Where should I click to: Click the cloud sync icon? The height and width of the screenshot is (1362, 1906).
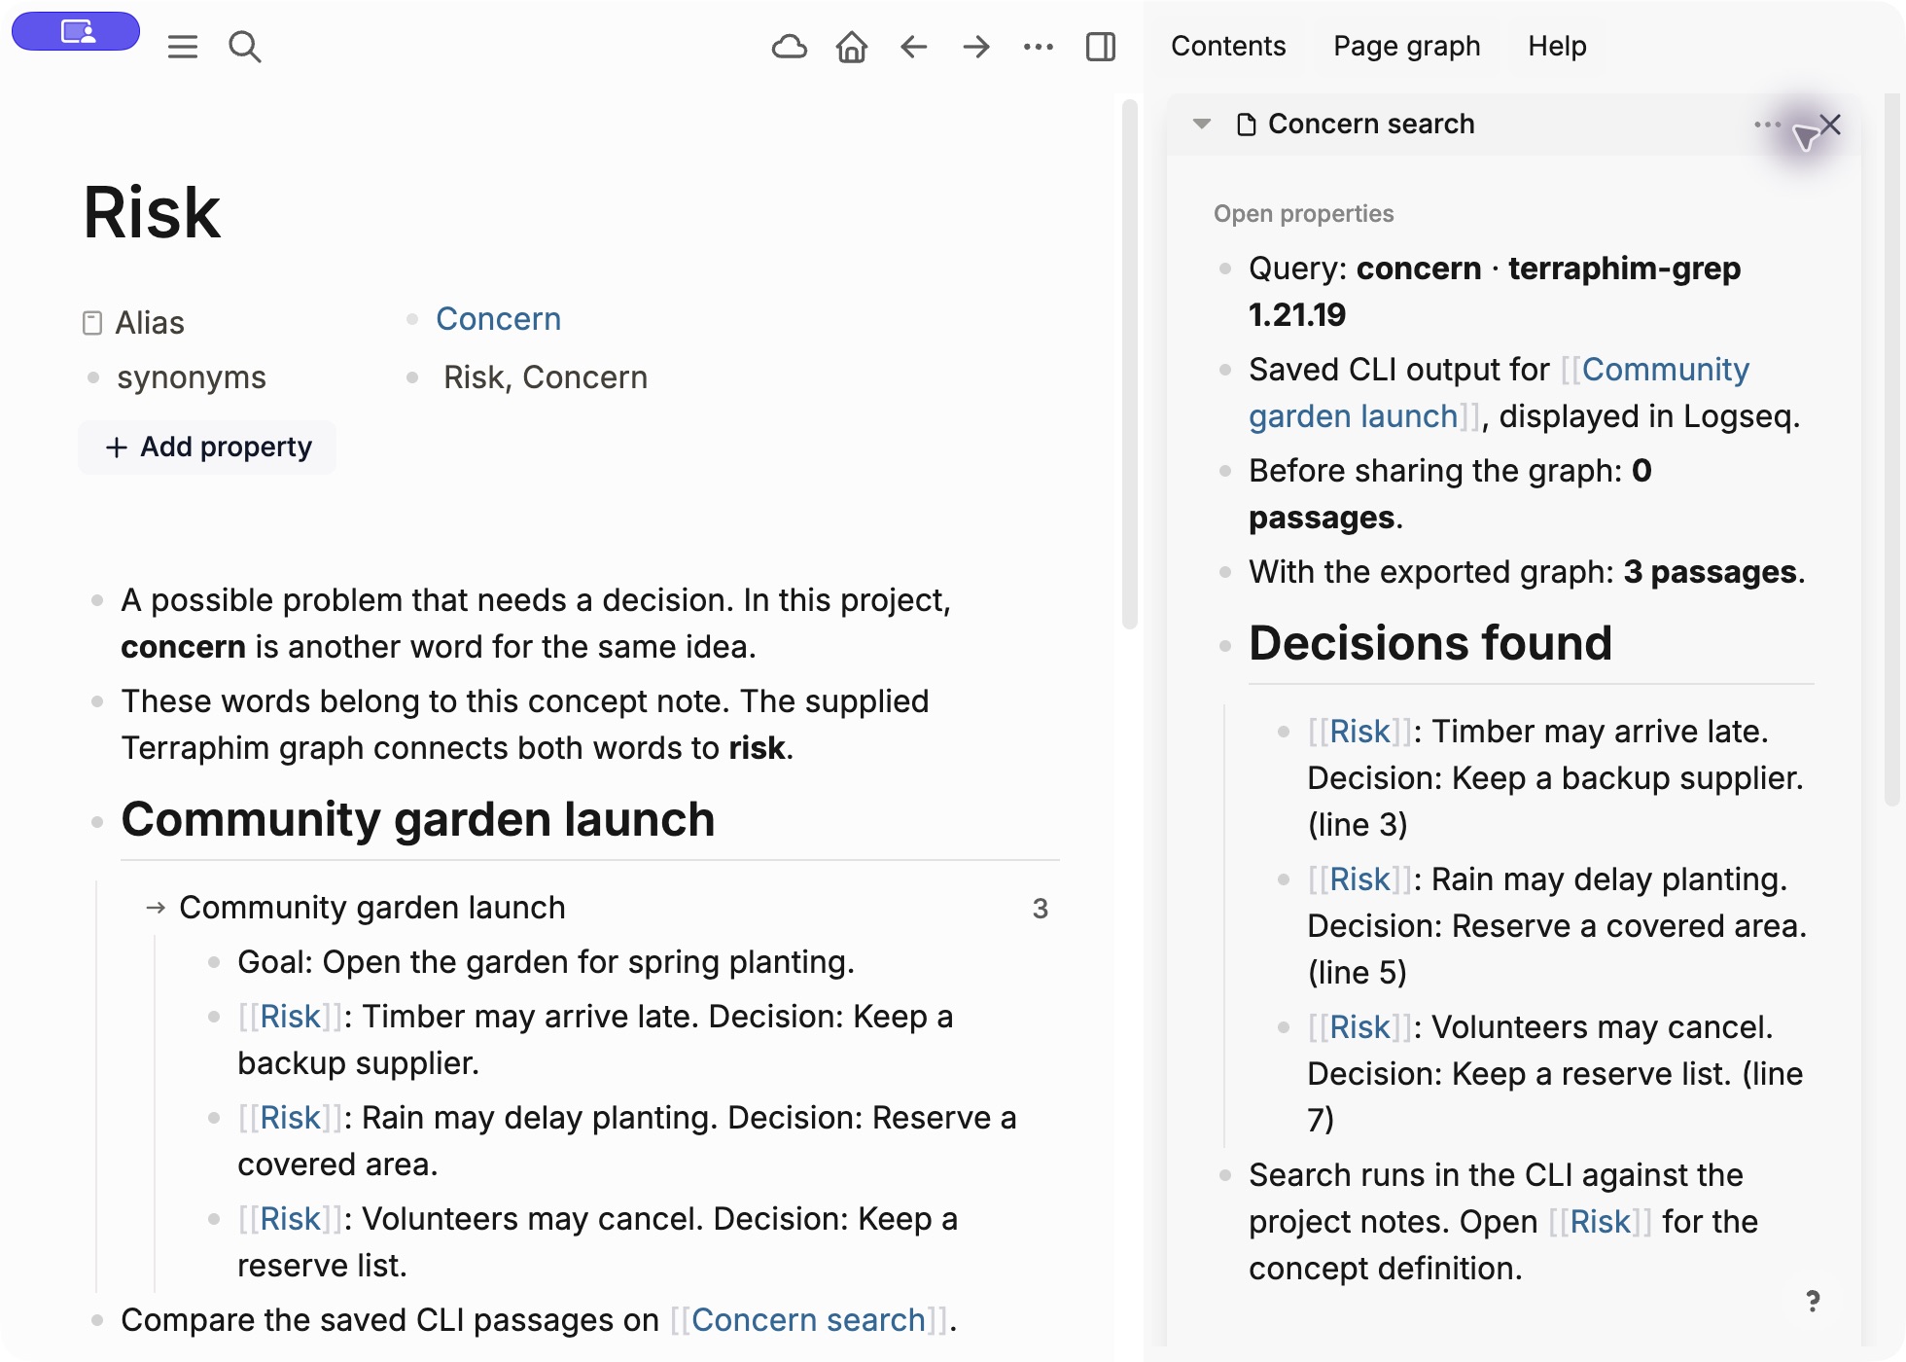coord(790,47)
